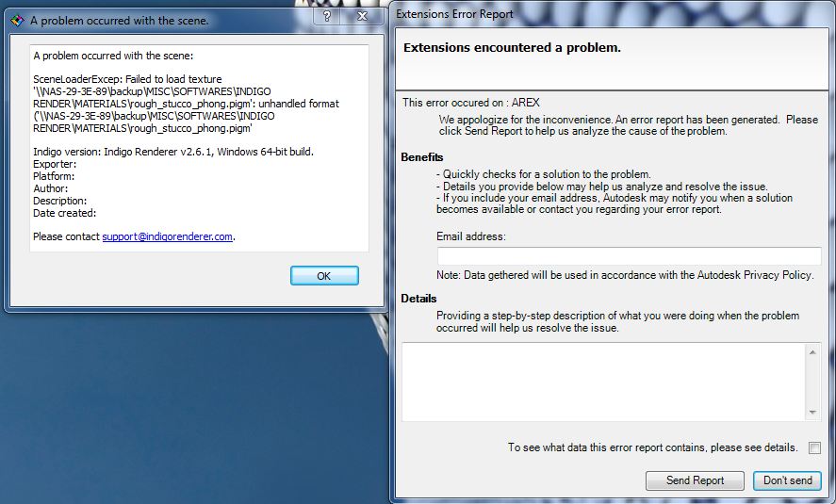Click the 'Extensions encountered a problem' header
The image size is (836, 504).
coord(512,47)
